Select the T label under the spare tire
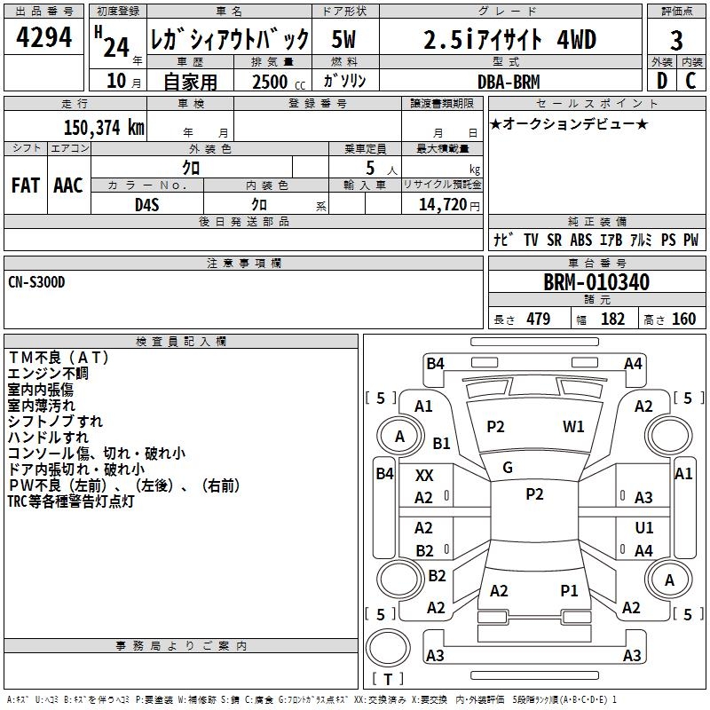710x710 pixels. click(x=388, y=679)
